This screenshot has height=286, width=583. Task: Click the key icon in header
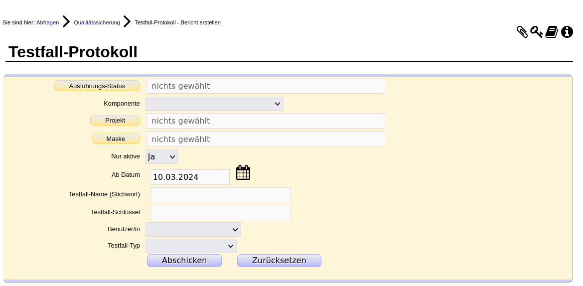[536, 32]
